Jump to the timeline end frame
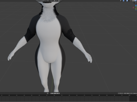The image size is (137, 102). tap(59, 93)
